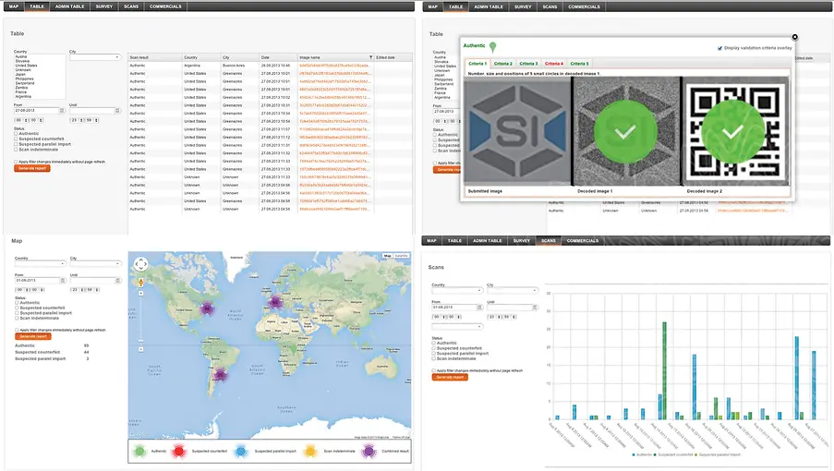Screen dimensions: 834x471
Task: Click the green checkmark on Decoded image 1
Action: pos(625,131)
